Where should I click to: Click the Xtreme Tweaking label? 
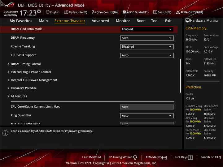pos(23,46)
